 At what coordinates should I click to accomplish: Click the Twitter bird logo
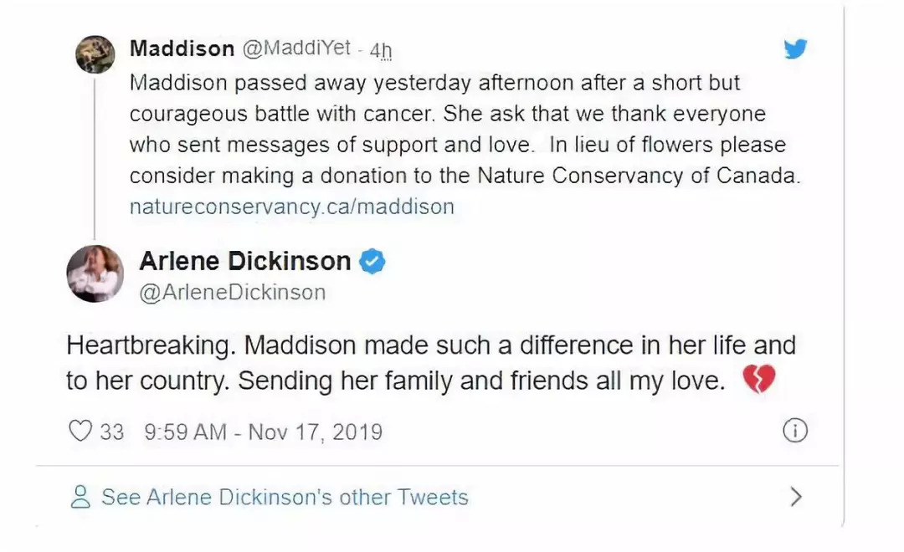coord(795,49)
